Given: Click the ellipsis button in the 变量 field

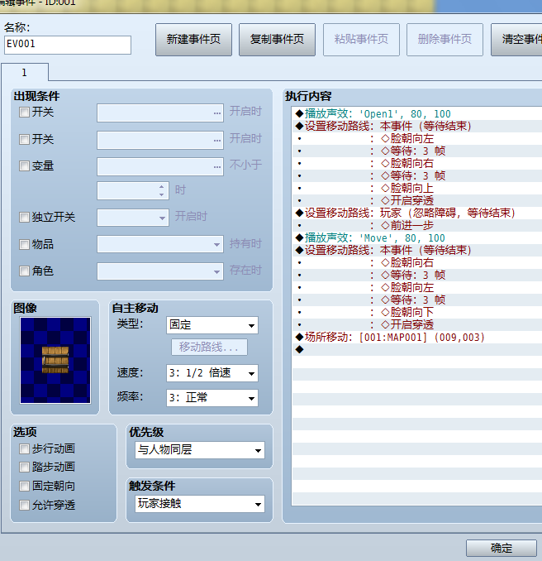Looking at the screenshot, I should pyautogui.click(x=216, y=167).
